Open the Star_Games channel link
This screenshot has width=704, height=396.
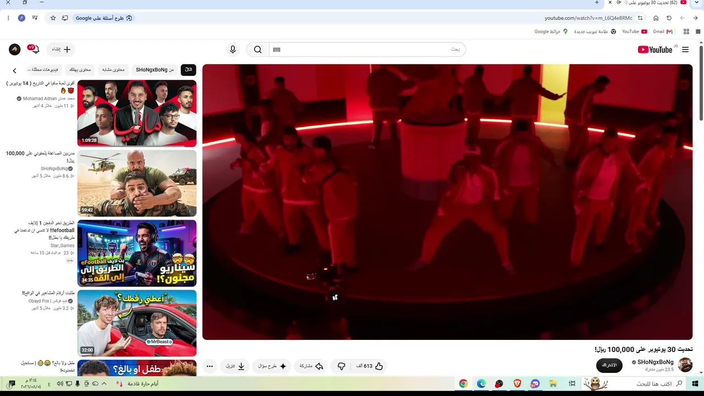[x=62, y=246]
